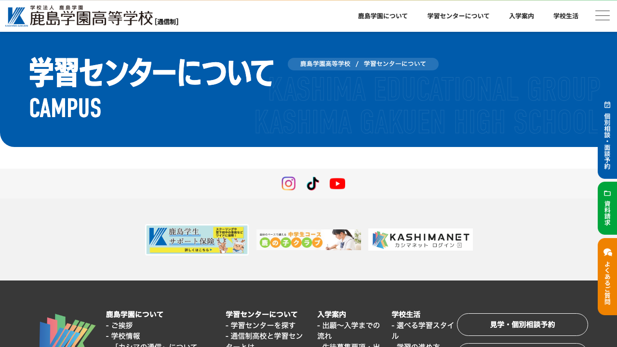Click the 見学・個別相談予約 footer button
The image size is (617, 347).
523,325
